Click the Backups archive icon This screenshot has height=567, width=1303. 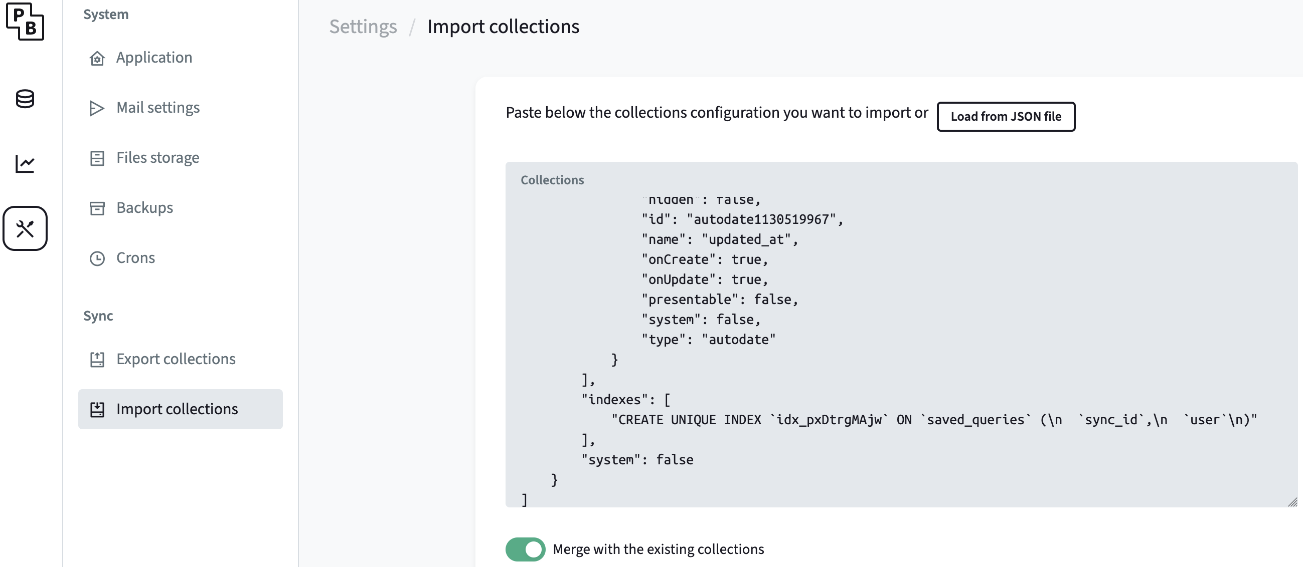point(97,208)
